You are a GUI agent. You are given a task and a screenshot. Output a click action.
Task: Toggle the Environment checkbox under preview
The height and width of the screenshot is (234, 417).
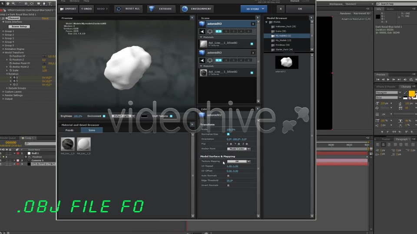(104, 116)
